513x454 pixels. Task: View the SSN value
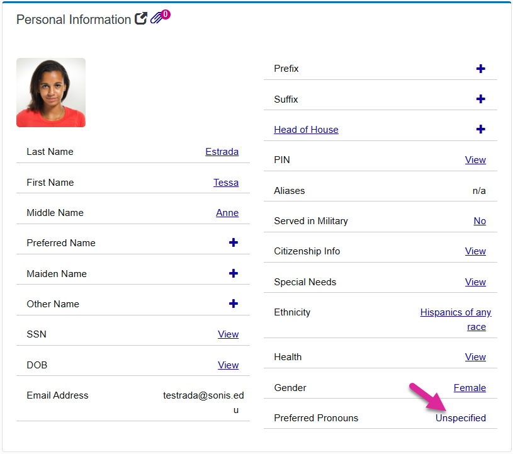(228, 334)
